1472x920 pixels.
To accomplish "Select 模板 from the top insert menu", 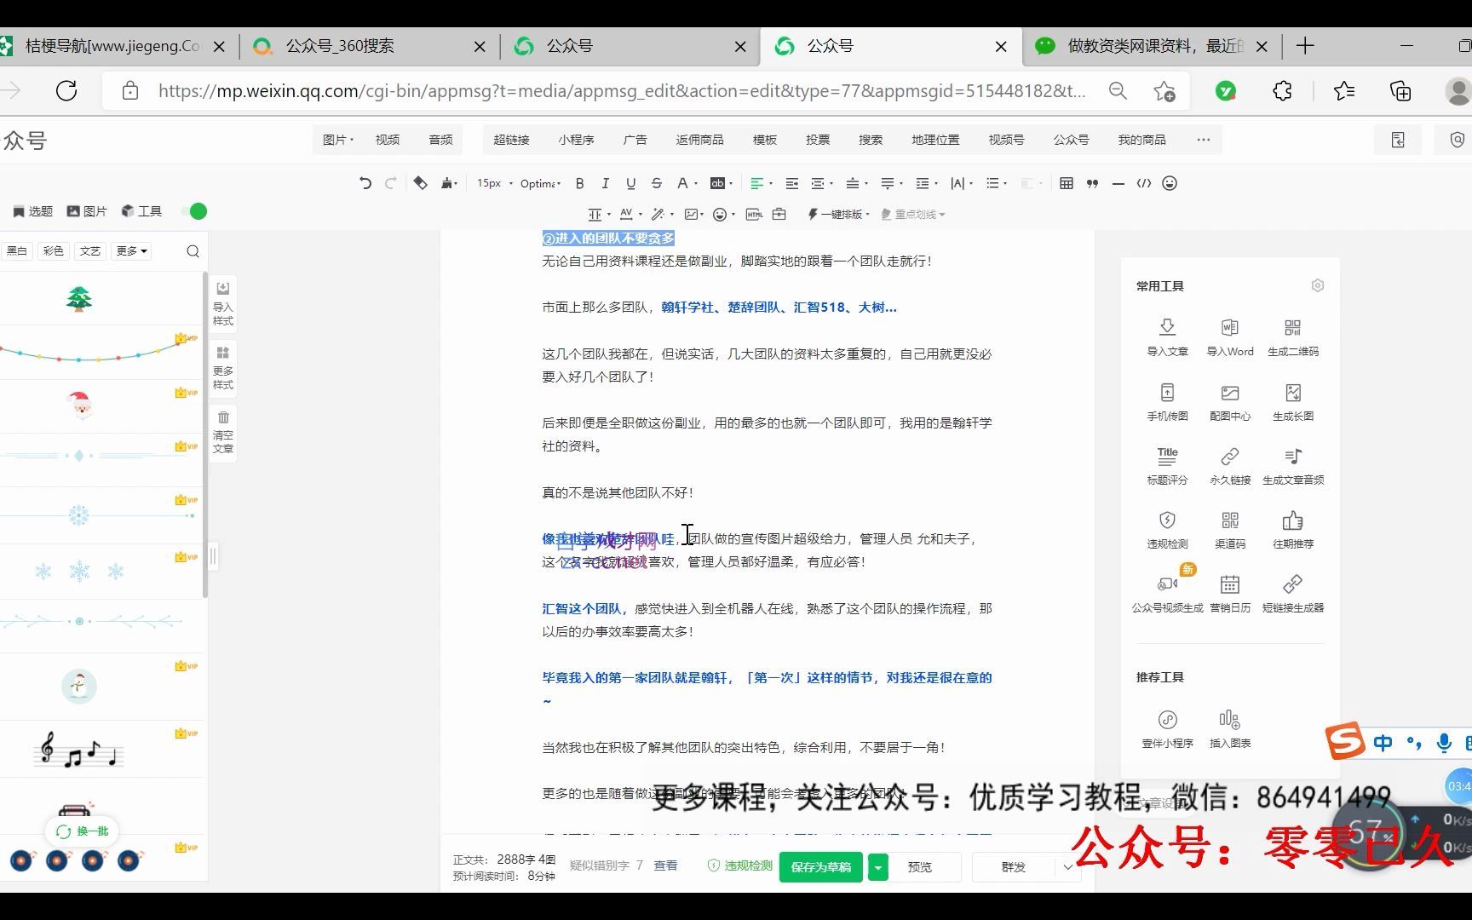I will coord(763,139).
